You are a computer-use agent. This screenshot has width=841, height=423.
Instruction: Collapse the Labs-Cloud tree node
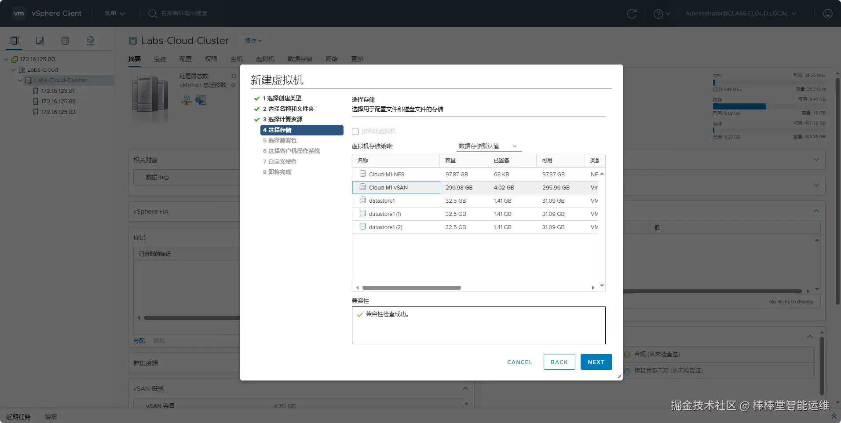[13, 70]
